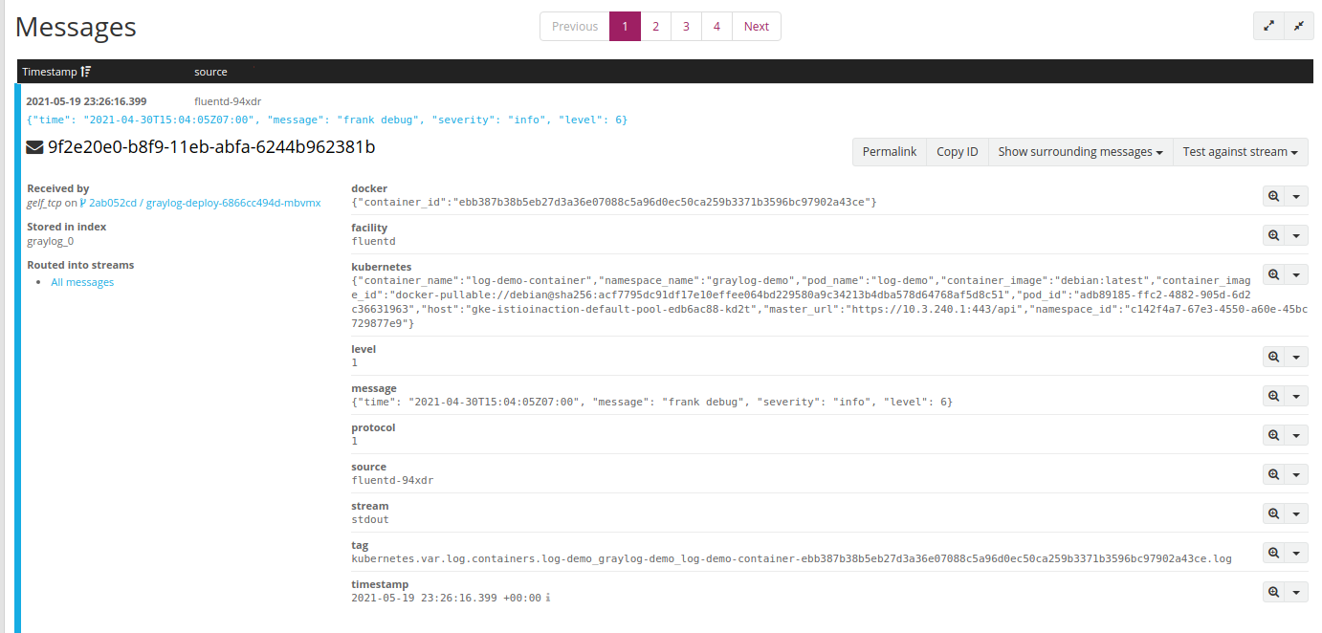Click the Messages heading
The height and width of the screenshot is (633, 1322).
[76, 27]
